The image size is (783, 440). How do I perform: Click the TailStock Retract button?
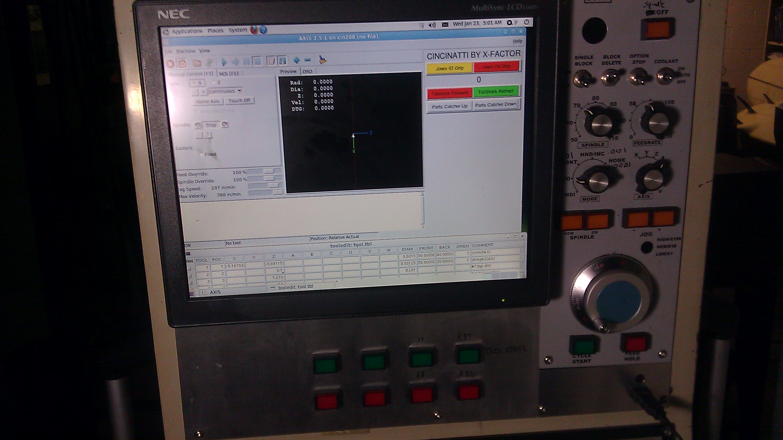496,91
